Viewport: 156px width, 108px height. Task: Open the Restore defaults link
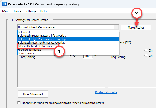click(x=106, y=92)
